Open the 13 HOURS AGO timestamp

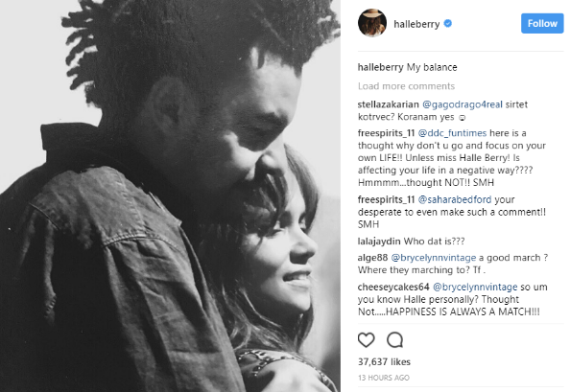point(384,378)
